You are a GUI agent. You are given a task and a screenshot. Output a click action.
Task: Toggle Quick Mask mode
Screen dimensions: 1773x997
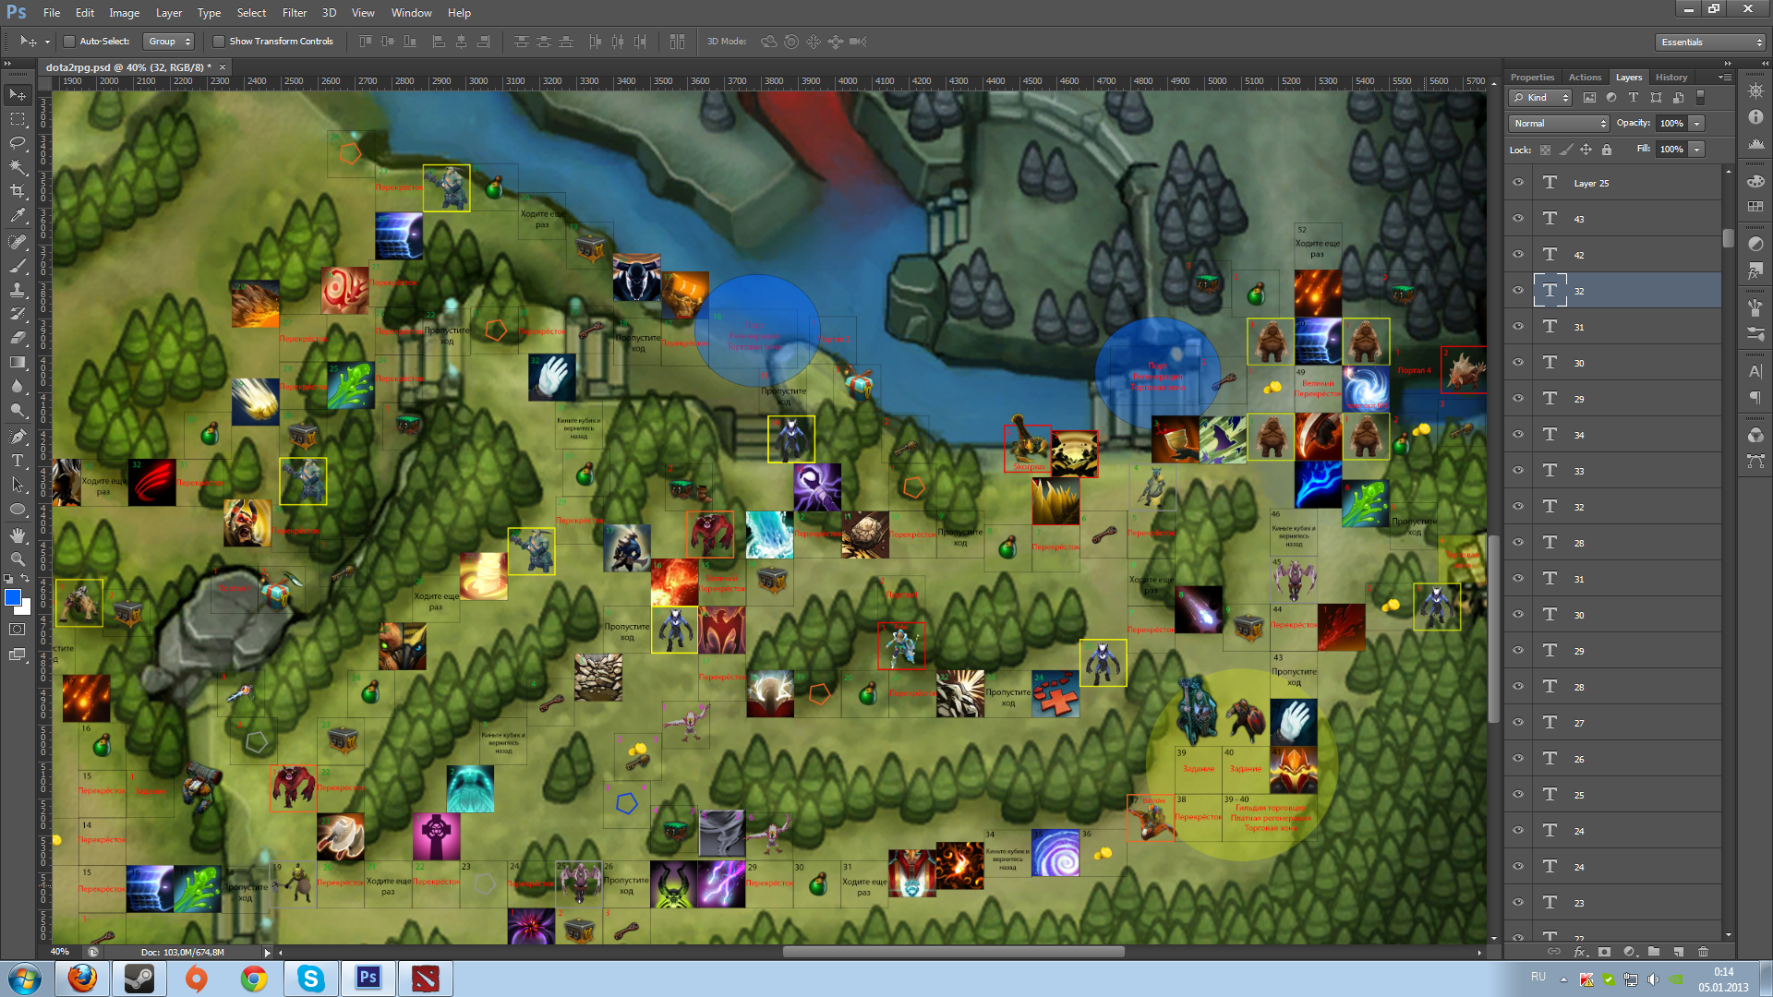coord(18,630)
